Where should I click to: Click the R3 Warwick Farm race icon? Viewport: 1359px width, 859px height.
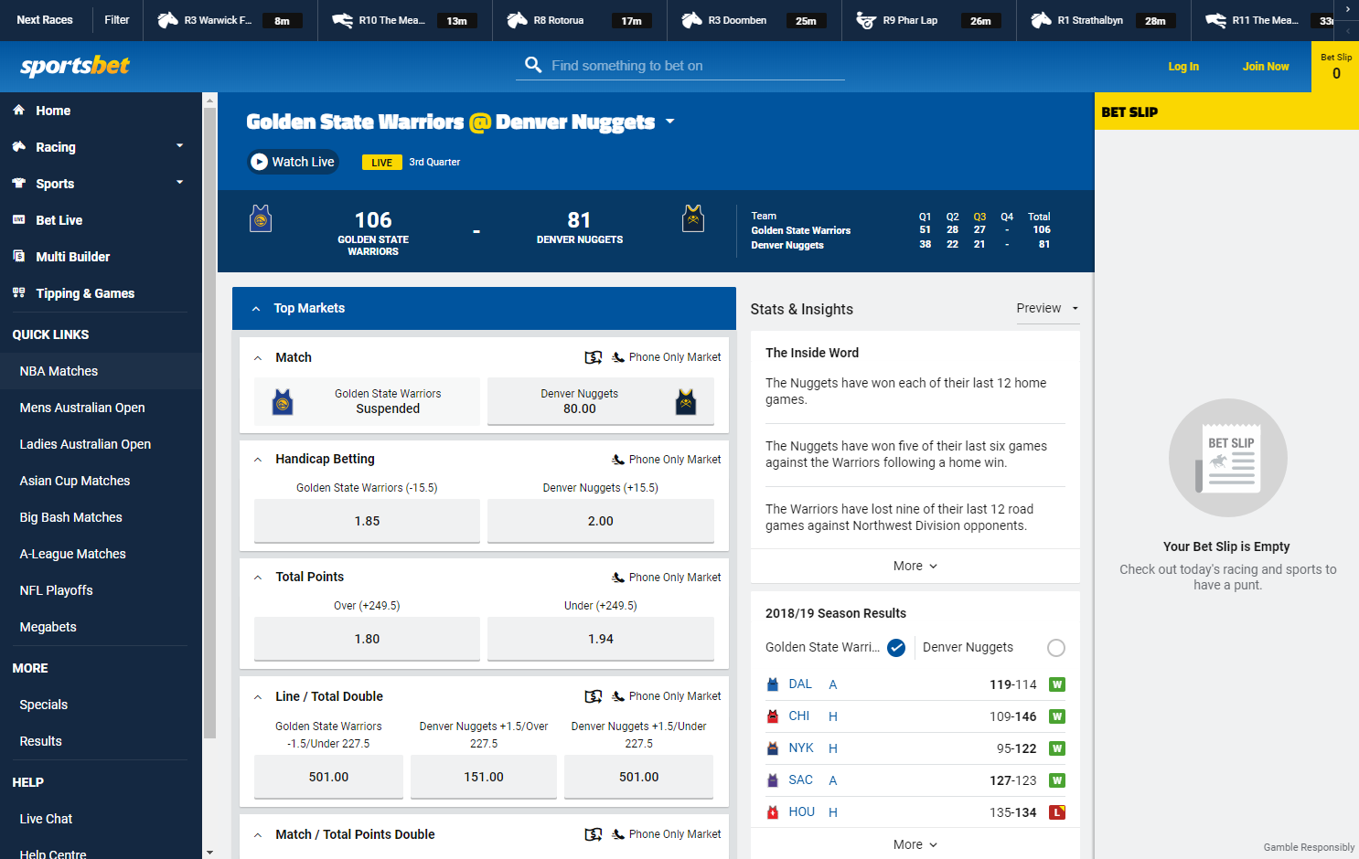point(167,20)
